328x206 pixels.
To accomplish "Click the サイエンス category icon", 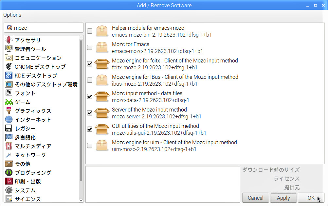I will 9,199.
